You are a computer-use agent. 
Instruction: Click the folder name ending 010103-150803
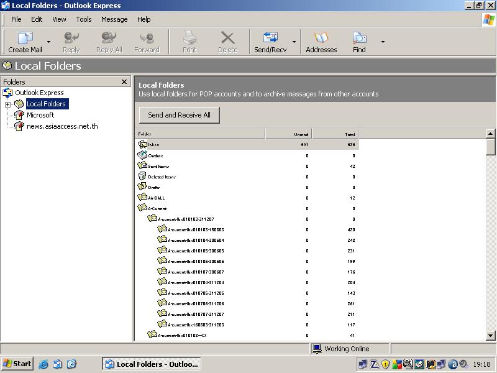pos(196,229)
